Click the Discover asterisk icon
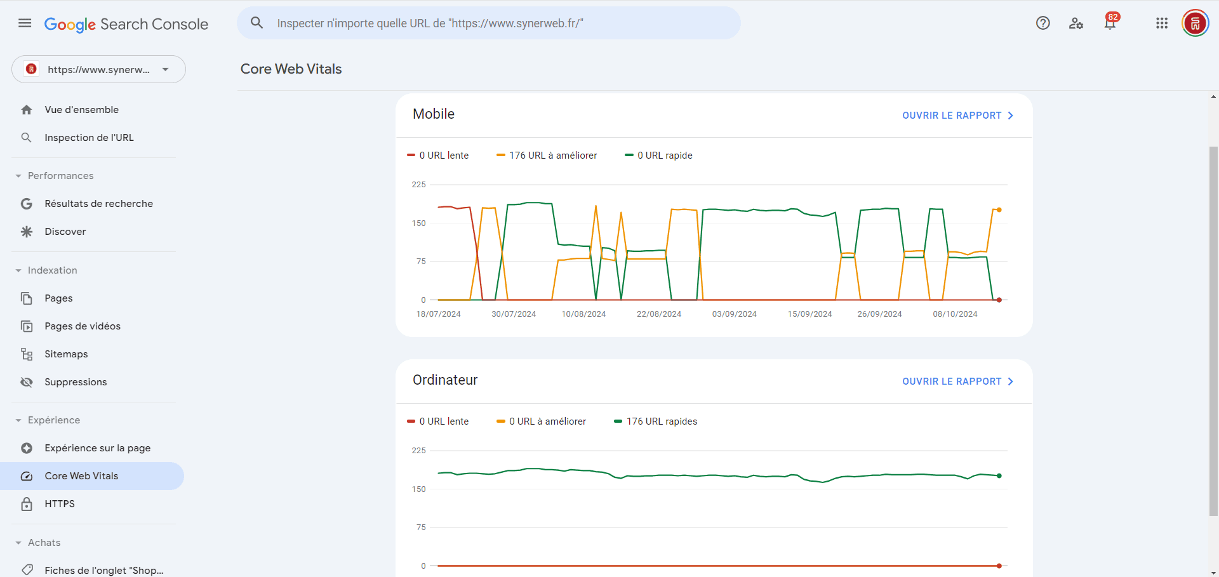The image size is (1219, 577). coord(27,232)
